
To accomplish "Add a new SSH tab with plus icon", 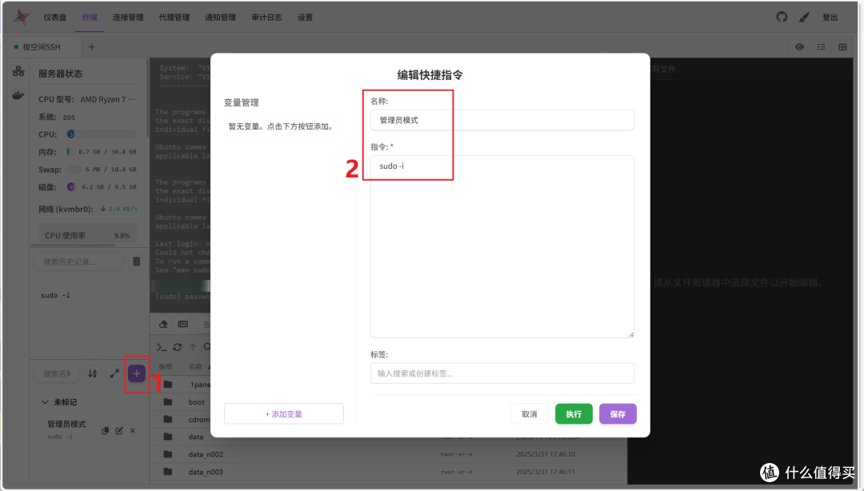I will (x=91, y=47).
